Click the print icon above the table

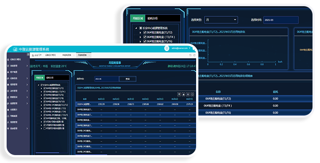point(183,94)
